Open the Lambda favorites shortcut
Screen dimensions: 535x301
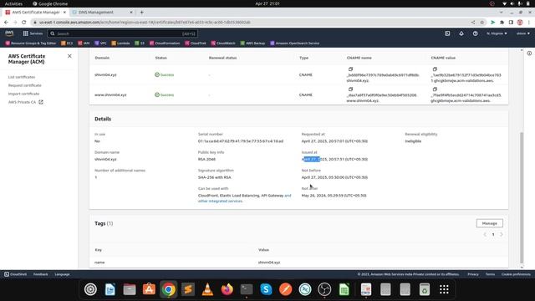coord(120,43)
